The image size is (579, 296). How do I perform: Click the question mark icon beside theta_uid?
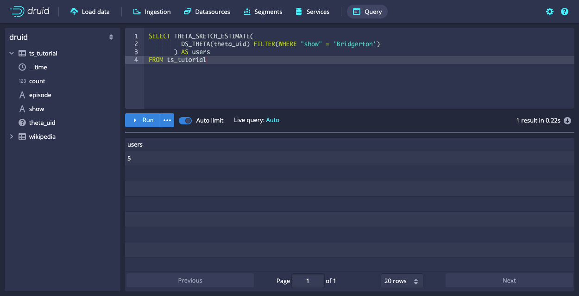click(x=22, y=123)
